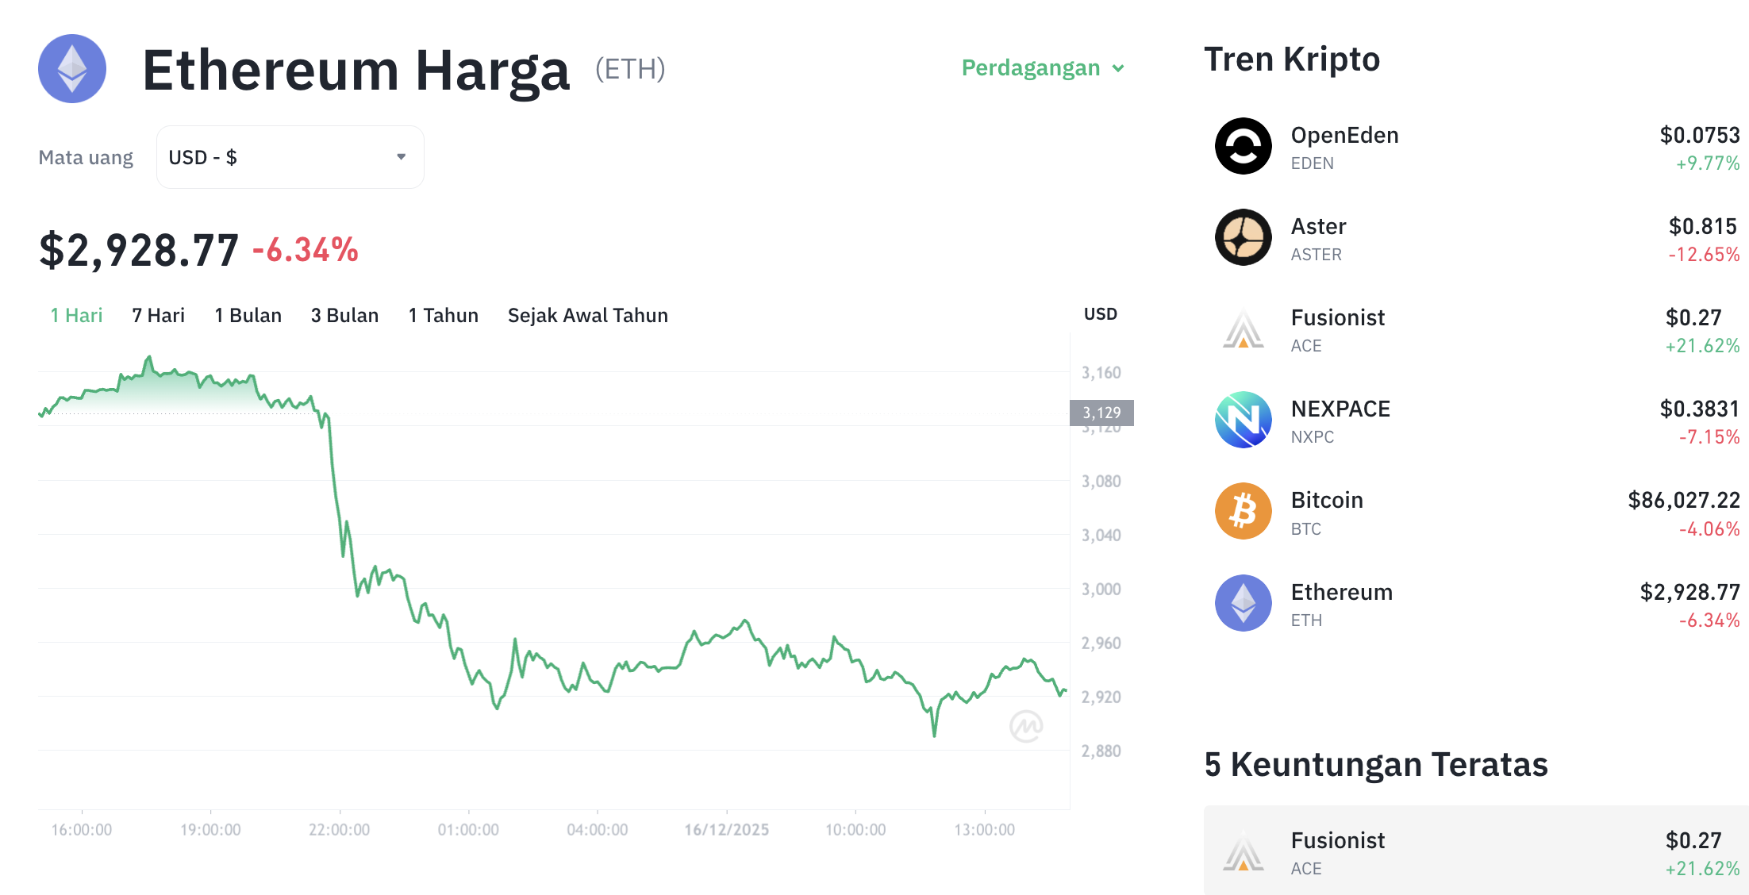This screenshot has height=895, width=1749.
Task: Click the 3,129 price marker on the axis
Action: tap(1102, 412)
